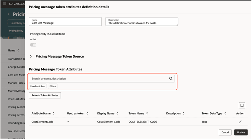This screenshot has height=139, width=252.
Task: Sort by Description column arrows
Action: pyautogui.click(x=184, y=113)
